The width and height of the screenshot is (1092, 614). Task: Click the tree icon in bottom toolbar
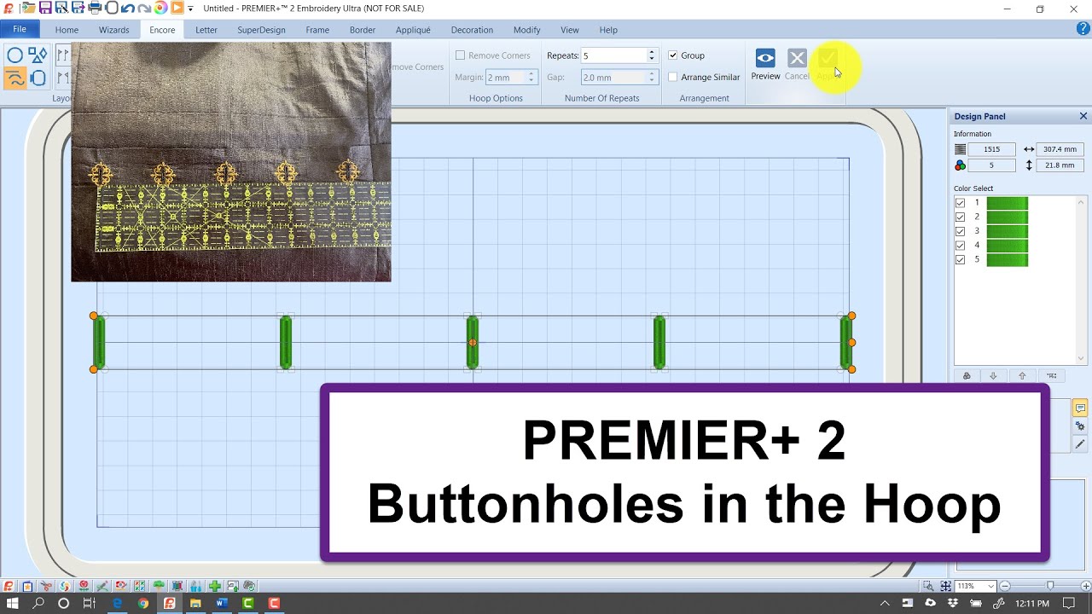pyautogui.click(x=159, y=586)
